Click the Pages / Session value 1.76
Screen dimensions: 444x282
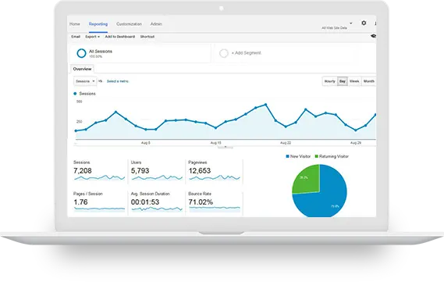[x=80, y=202]
